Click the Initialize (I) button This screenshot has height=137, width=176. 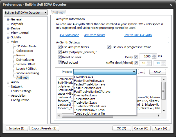(17, 128)
